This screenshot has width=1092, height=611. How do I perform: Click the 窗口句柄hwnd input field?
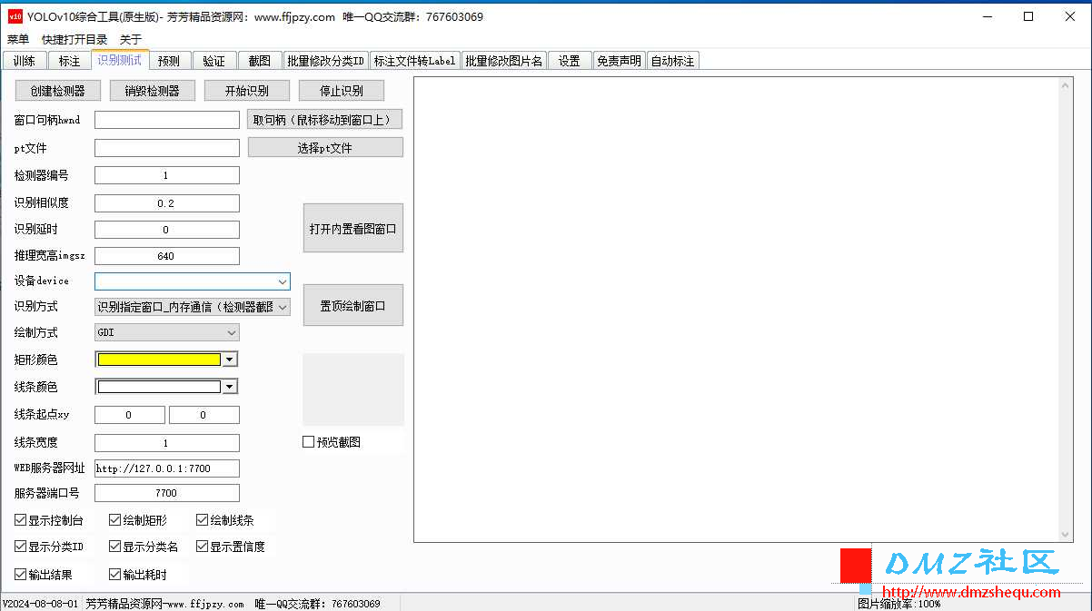point(167,120)
